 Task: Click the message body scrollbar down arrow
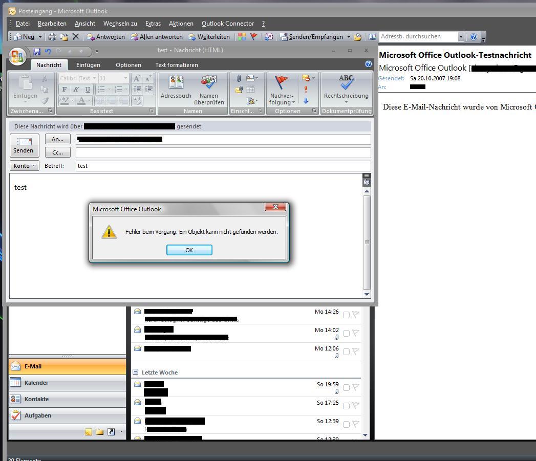tap(367, 294)
